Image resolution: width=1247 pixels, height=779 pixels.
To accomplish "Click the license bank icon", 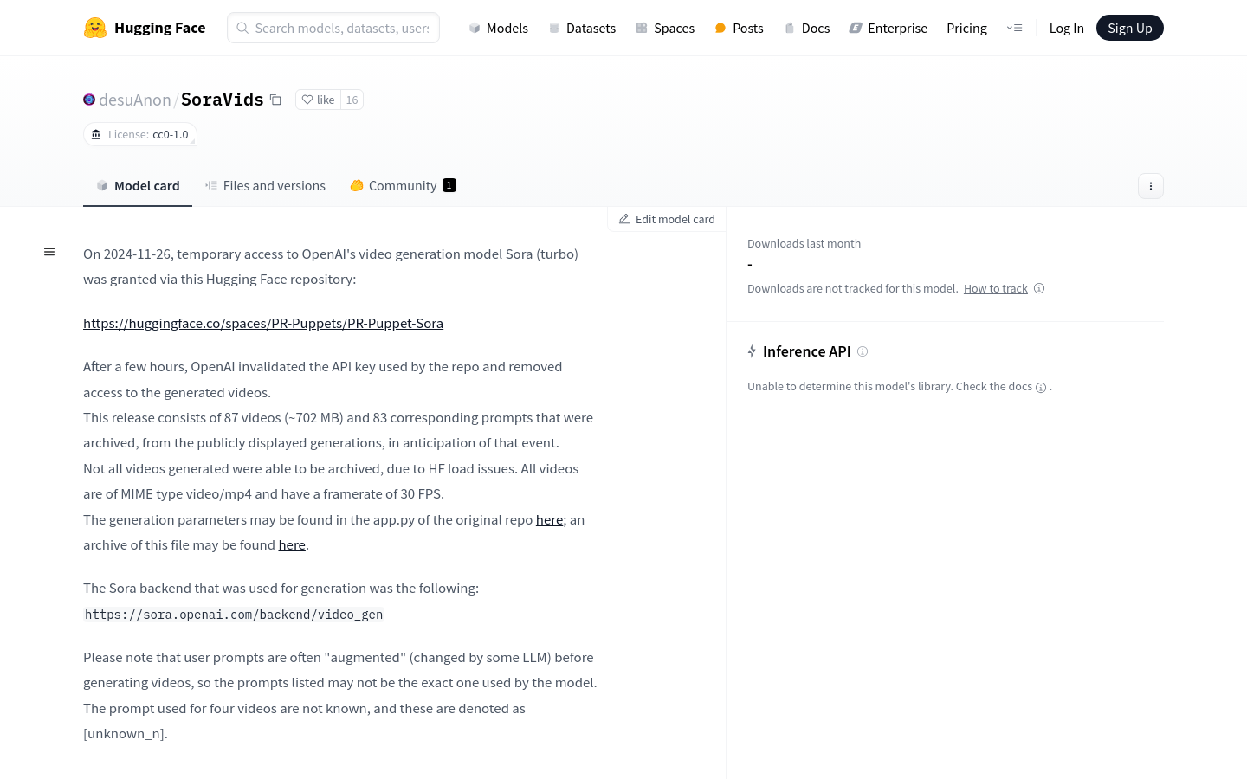I will click(x=96, y=134).
